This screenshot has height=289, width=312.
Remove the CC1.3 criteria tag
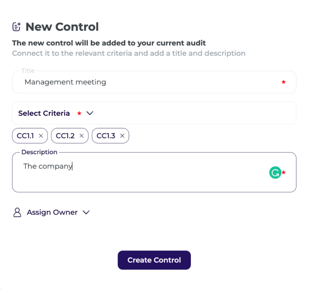point(122,135)
